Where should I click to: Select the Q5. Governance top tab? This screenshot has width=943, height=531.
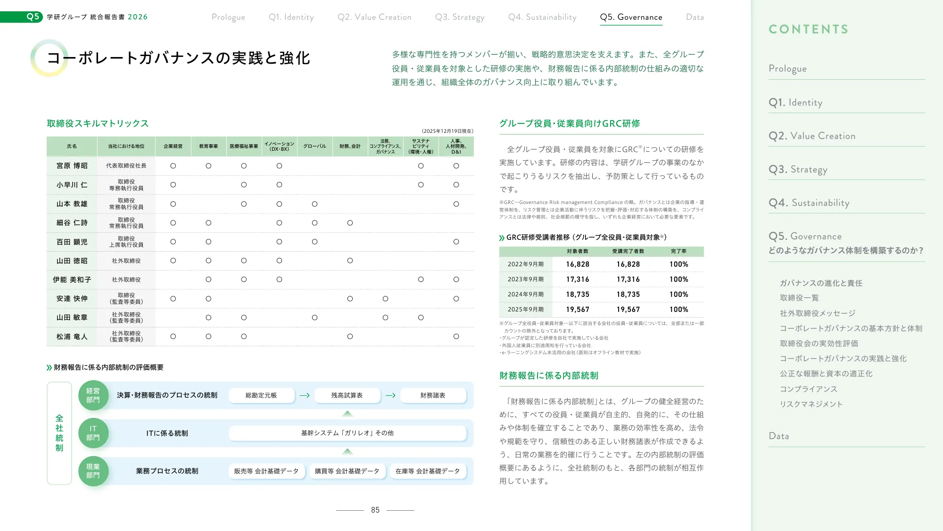631,17
